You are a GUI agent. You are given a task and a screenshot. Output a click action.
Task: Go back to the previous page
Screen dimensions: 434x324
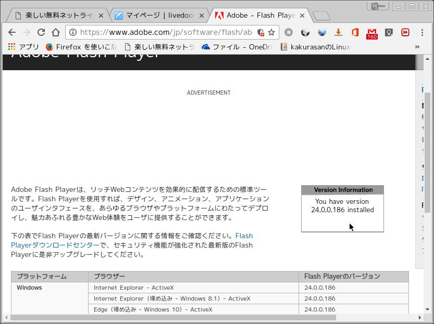(x=12, y=32)
